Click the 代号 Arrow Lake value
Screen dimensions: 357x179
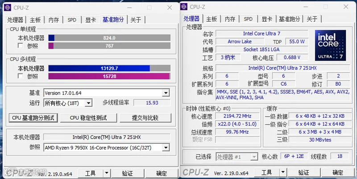tap(240, 42)
